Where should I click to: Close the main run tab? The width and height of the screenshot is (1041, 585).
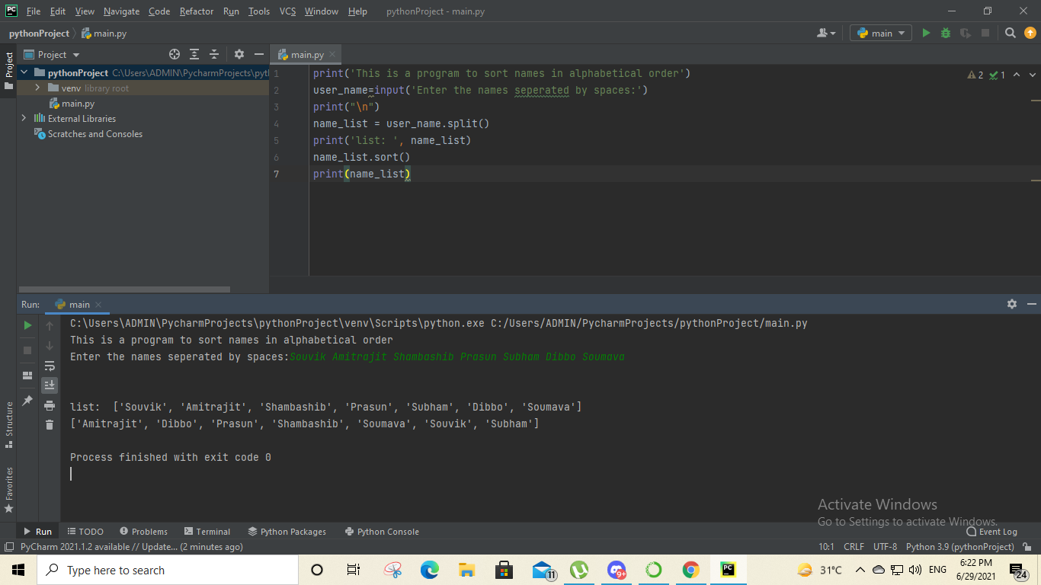click(x=99, y=305)
